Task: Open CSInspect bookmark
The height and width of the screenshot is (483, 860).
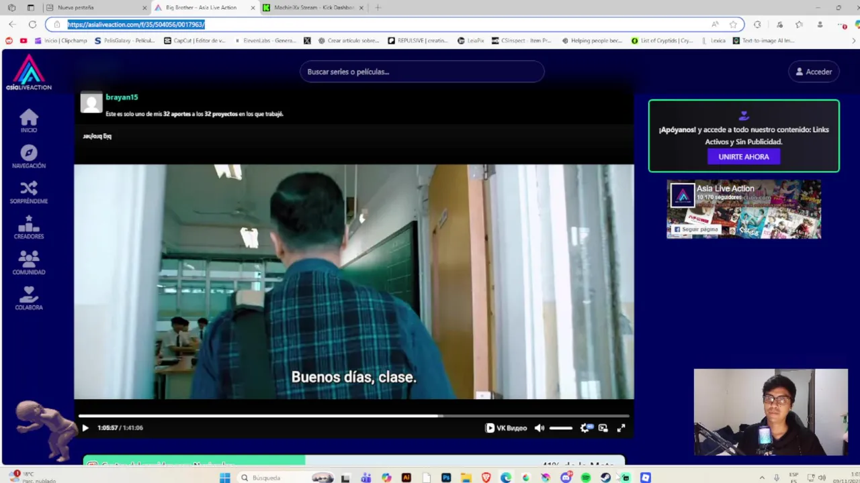Action: [522, 40]
